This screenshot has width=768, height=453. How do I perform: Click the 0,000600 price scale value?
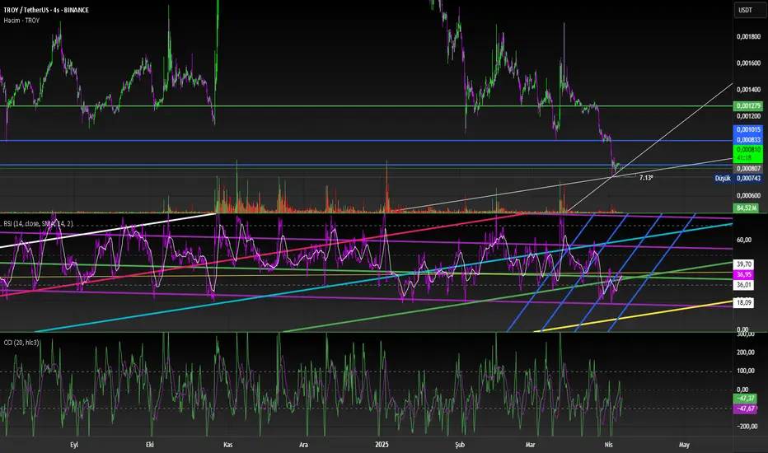click(748, 195)
